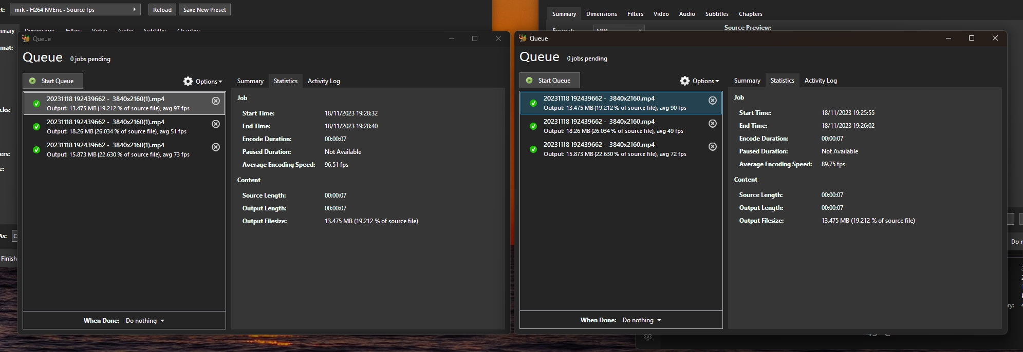Viewport: 1023px width, 352px height.
Task: Click the Reload preset button
Action: tap(162, 10)
